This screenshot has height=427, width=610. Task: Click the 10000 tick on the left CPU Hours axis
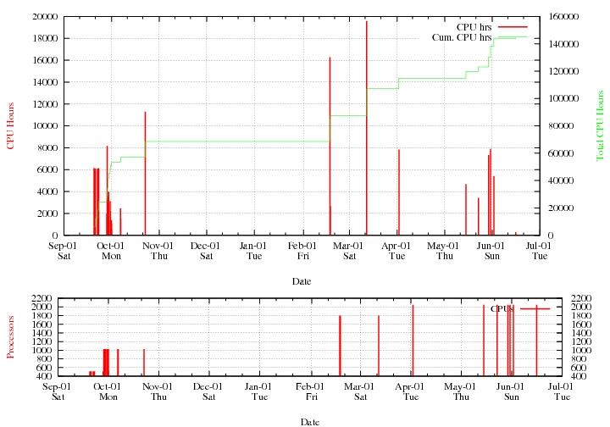coord(45,126)
